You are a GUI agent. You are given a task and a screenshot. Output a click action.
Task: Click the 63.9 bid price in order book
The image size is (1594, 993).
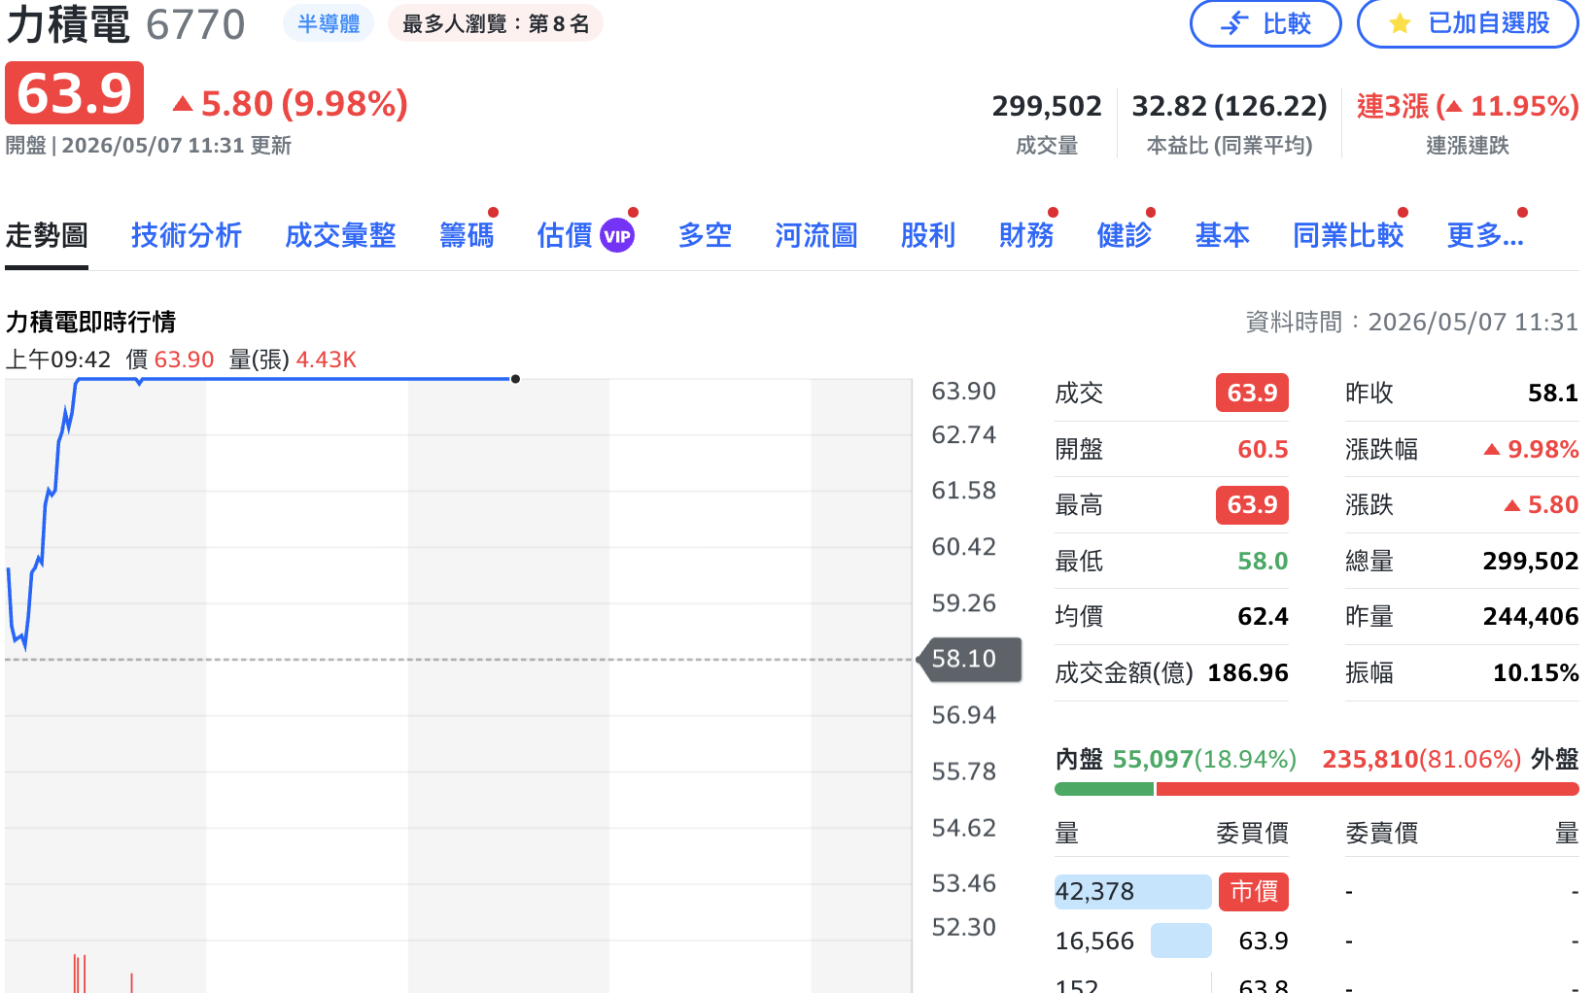click(x=1264, y=941)
